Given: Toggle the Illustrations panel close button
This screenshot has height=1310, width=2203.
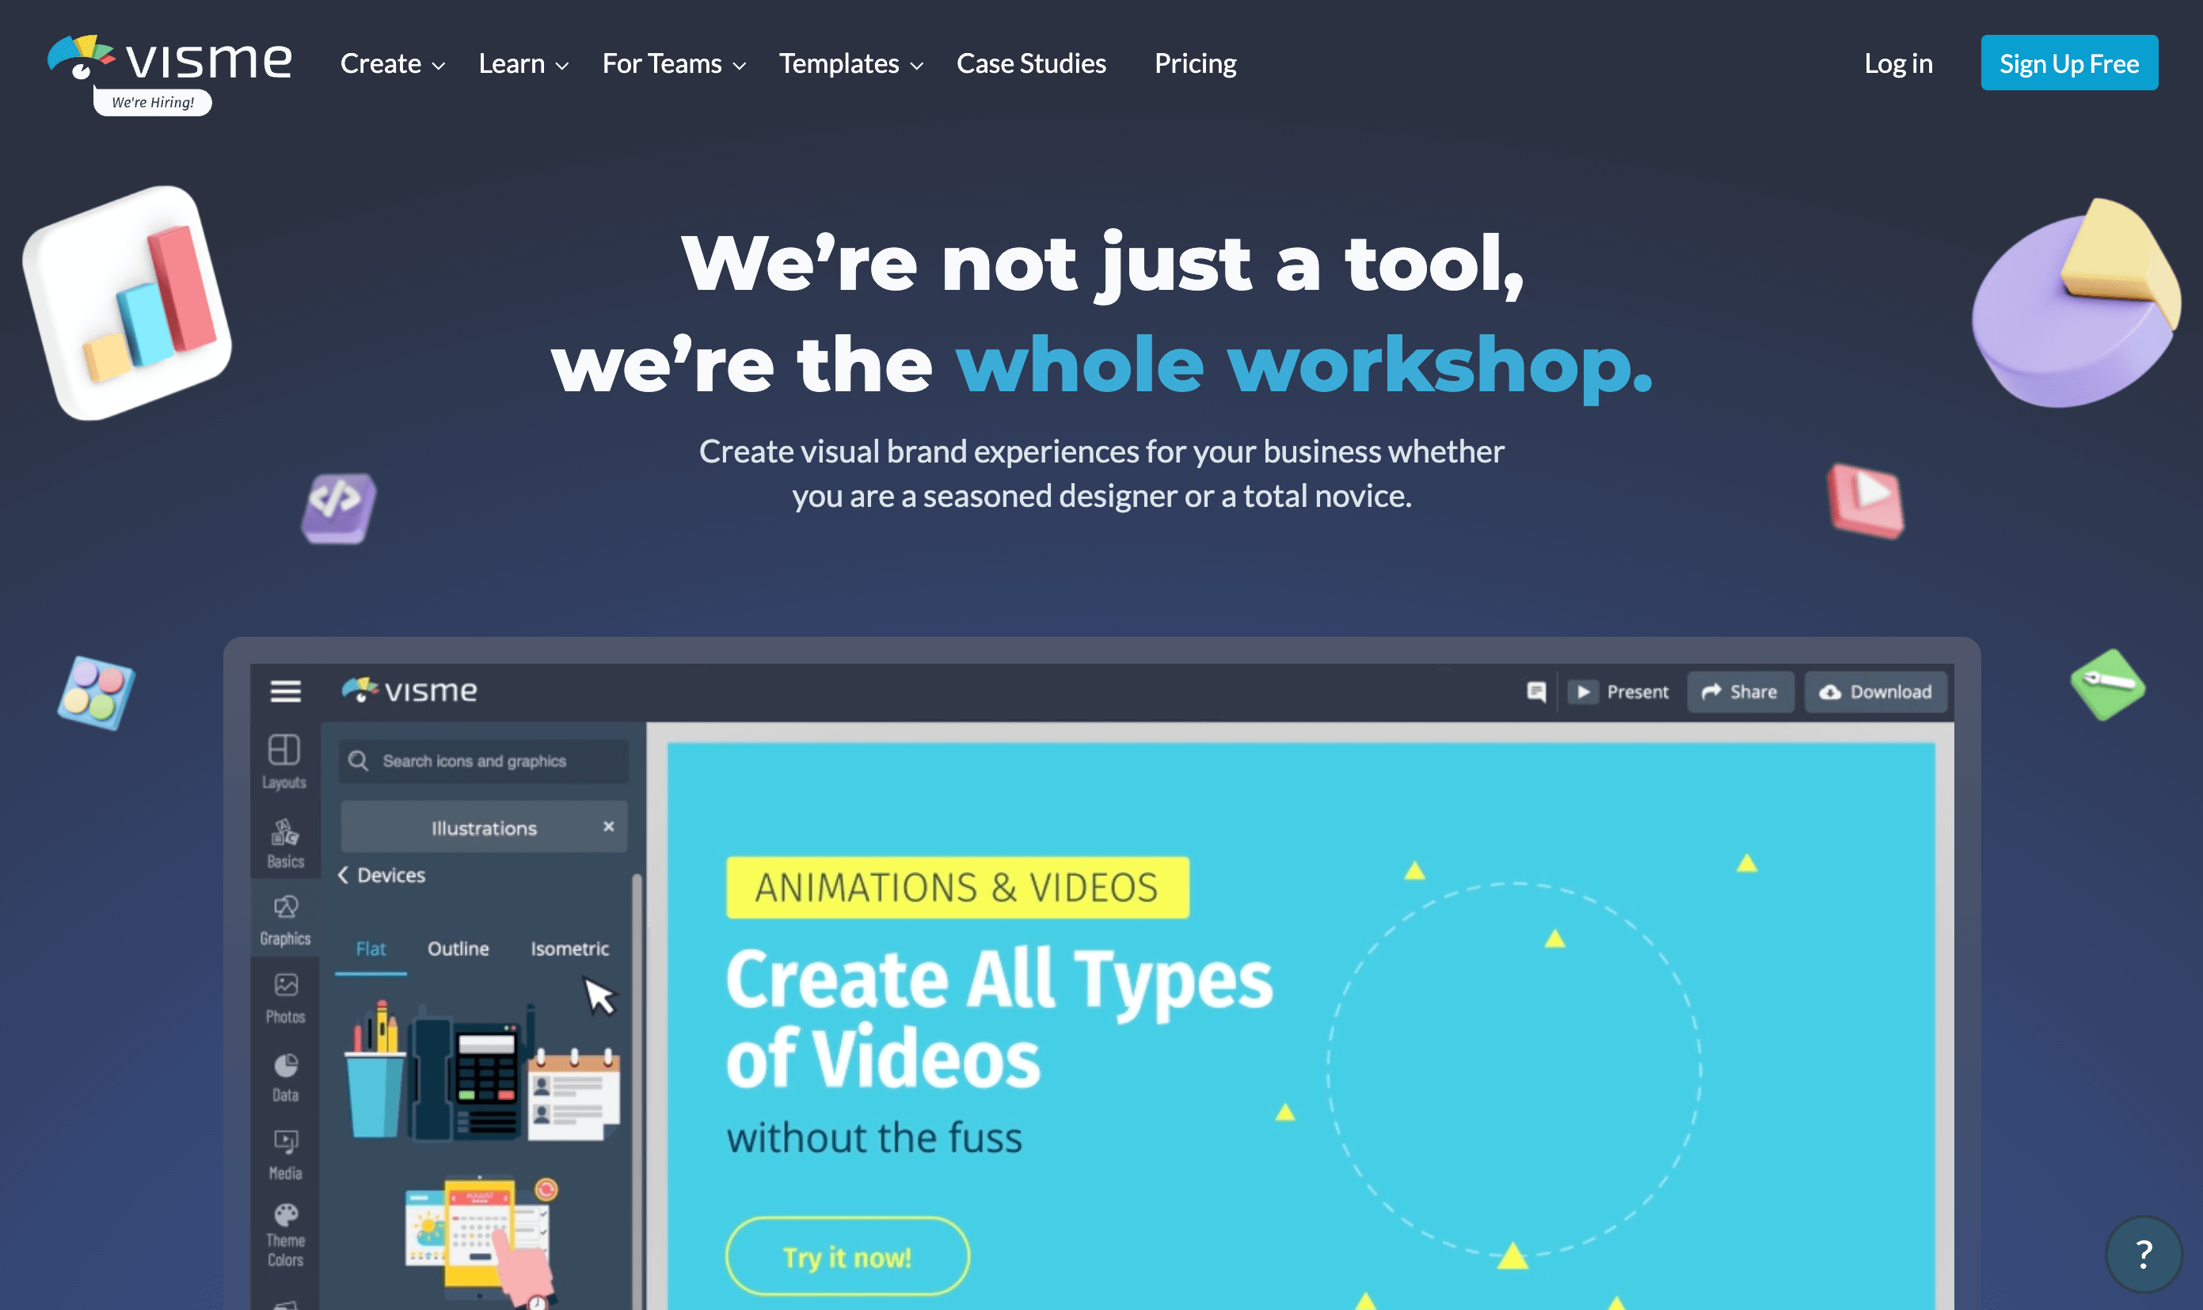Looking at the screenshot, I should pyautogui.click(x=610, y=827).
